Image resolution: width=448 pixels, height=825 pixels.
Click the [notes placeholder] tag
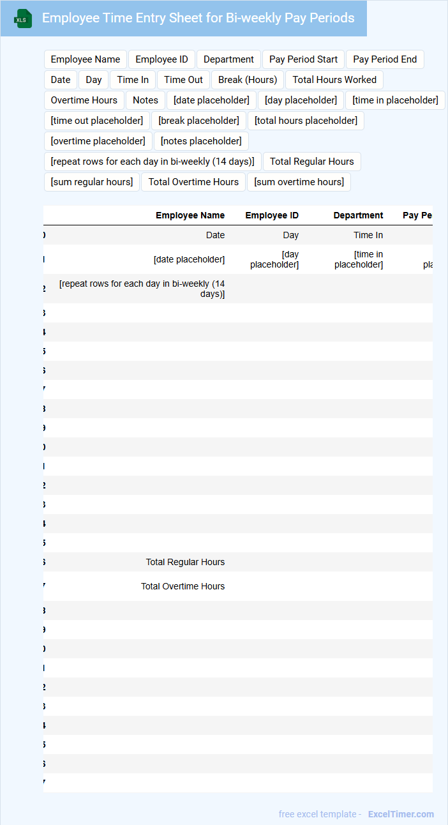[202, 141]
